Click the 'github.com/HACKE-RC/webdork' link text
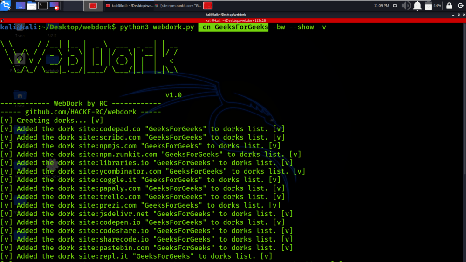The width and height of the screenshot is (466, 262). click(x=81, y=112)
